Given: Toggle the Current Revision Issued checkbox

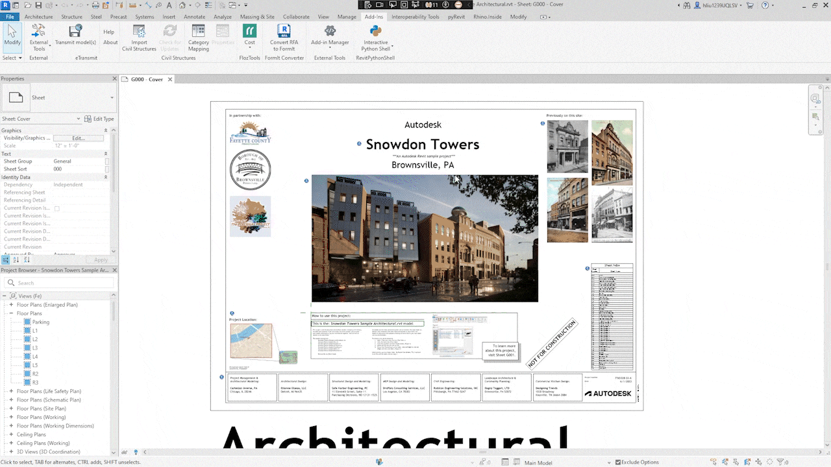Looking at the screenshot, I should pos(57,208).
